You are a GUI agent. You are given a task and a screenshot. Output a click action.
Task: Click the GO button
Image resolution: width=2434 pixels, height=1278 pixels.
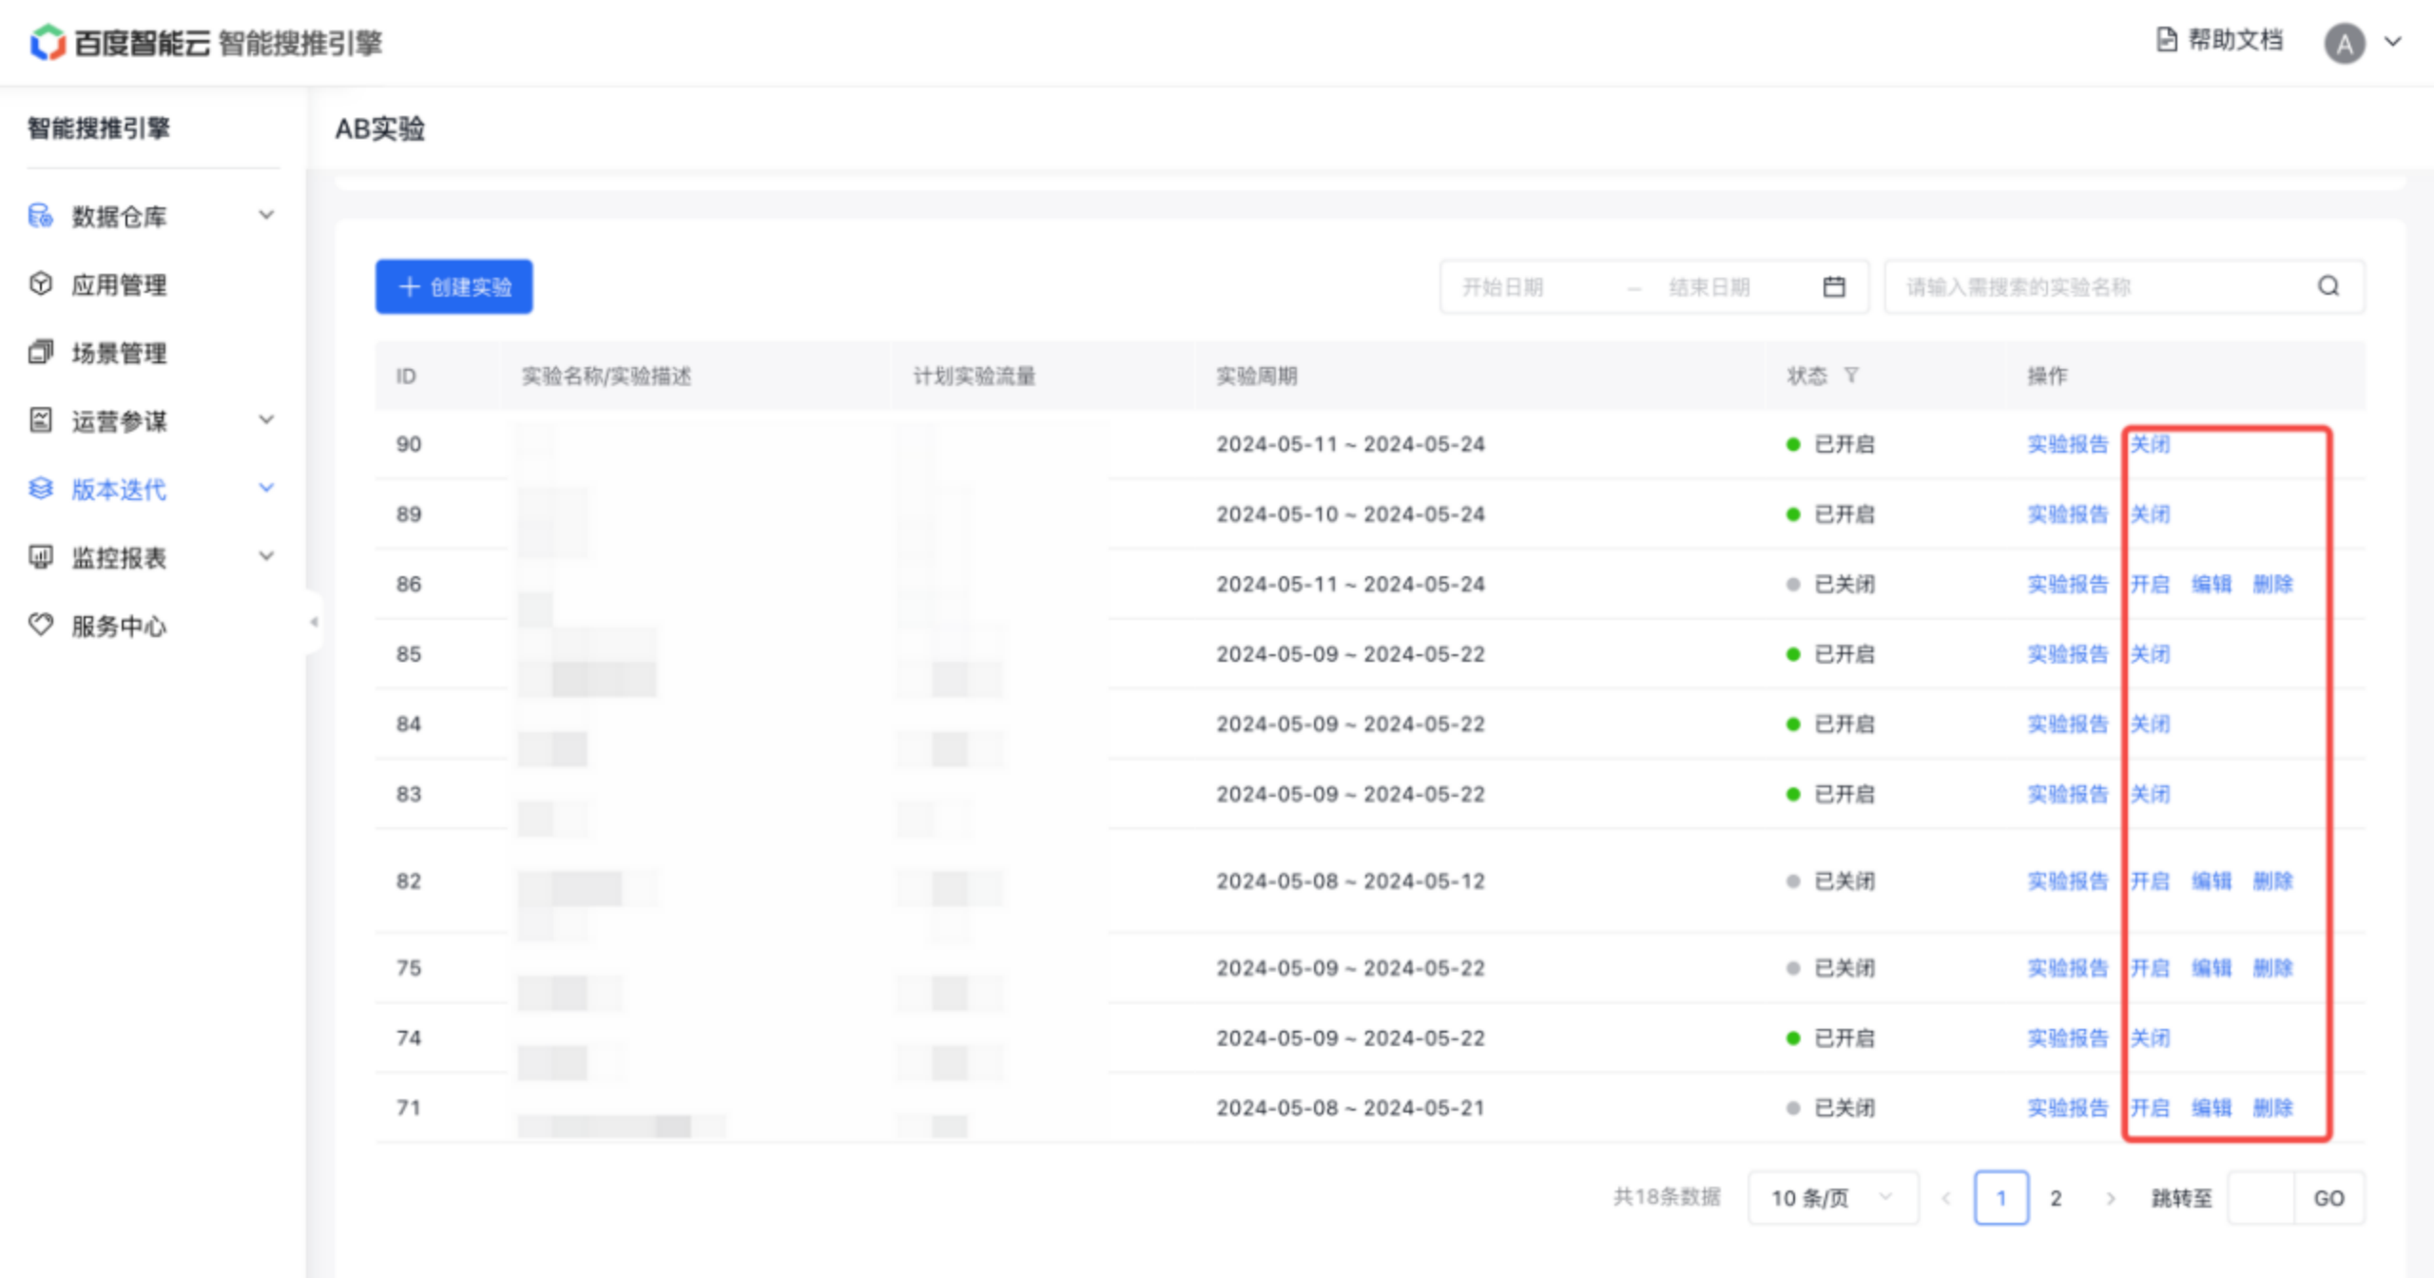(2329, 1198)
